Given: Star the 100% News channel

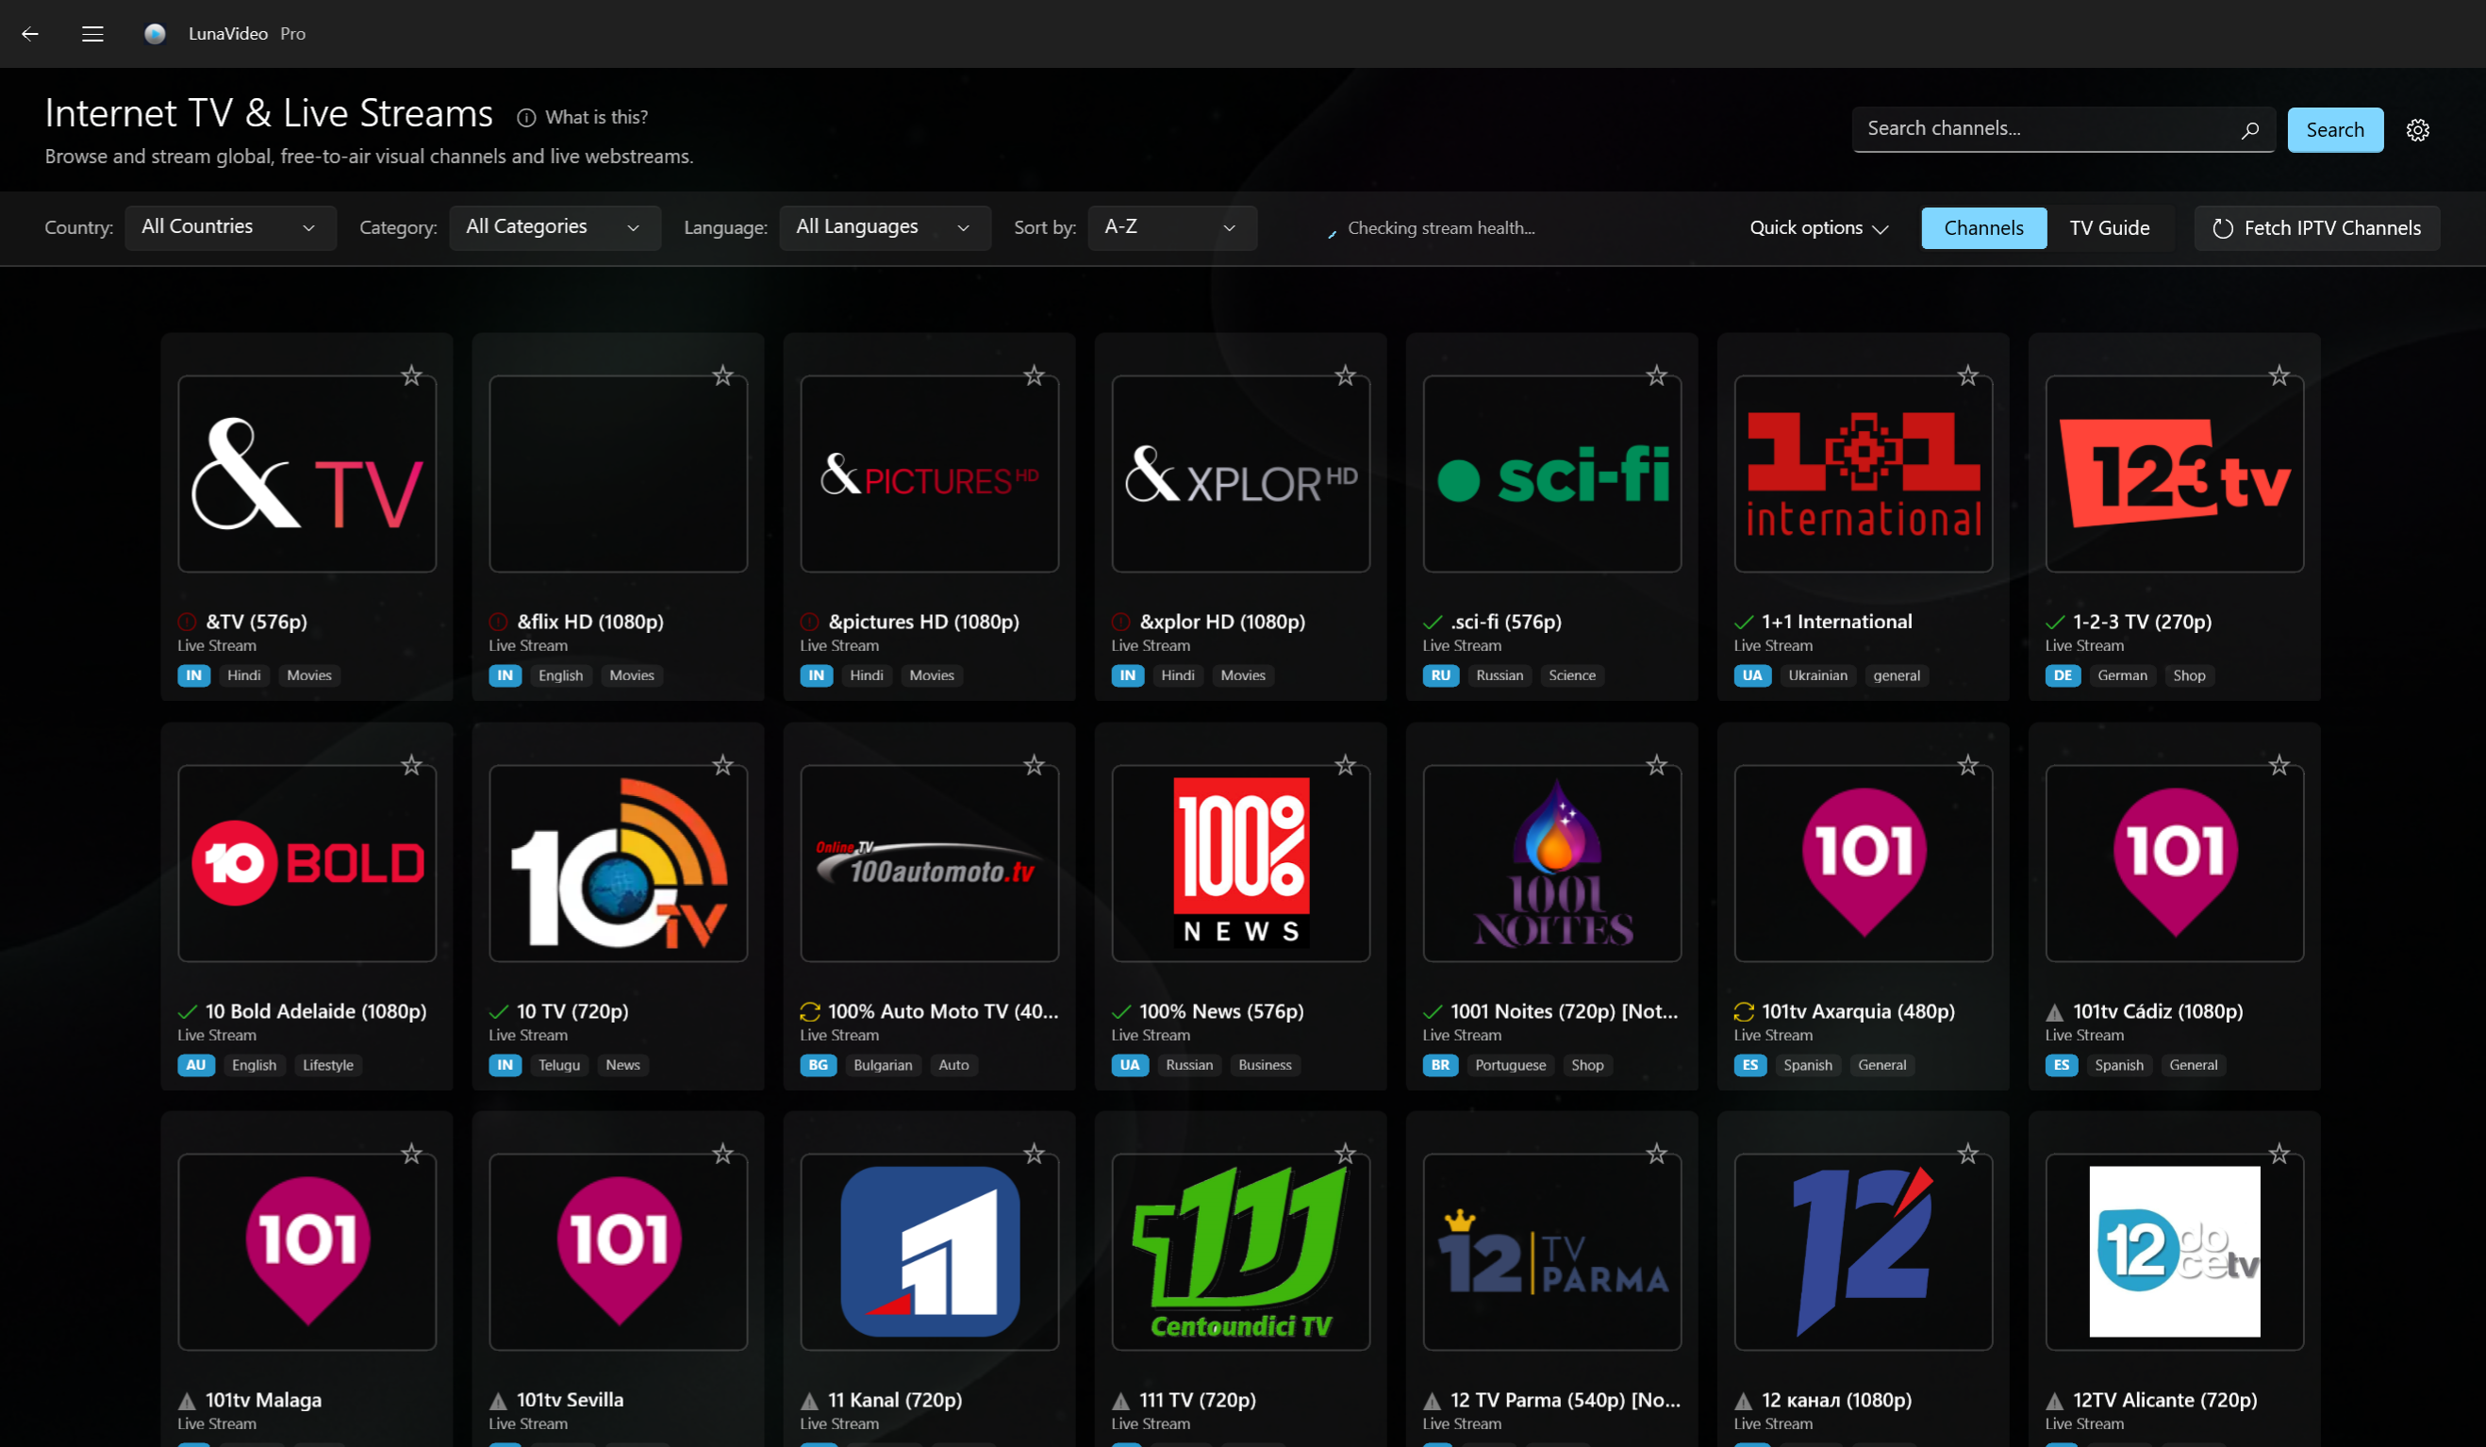Looking at the screenshot, I should coord(1346,765).
